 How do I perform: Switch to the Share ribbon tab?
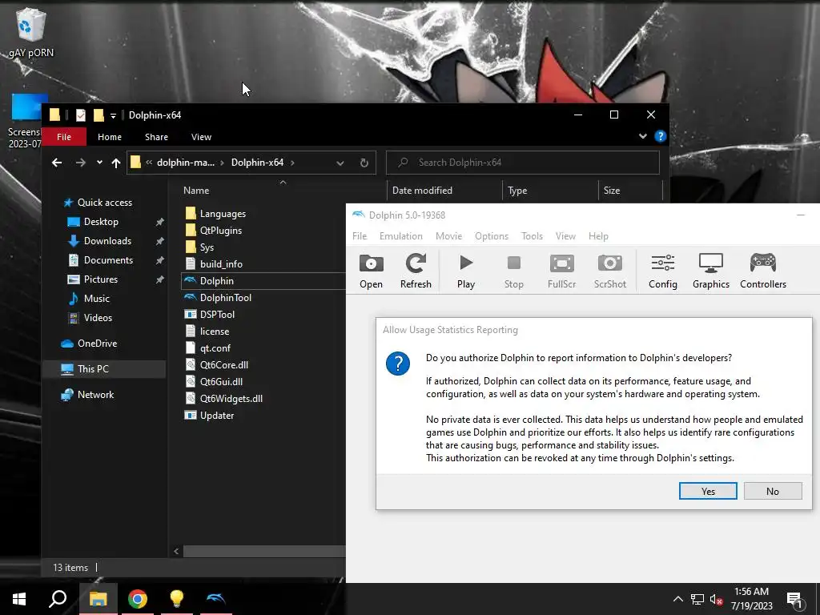(156, 136)
